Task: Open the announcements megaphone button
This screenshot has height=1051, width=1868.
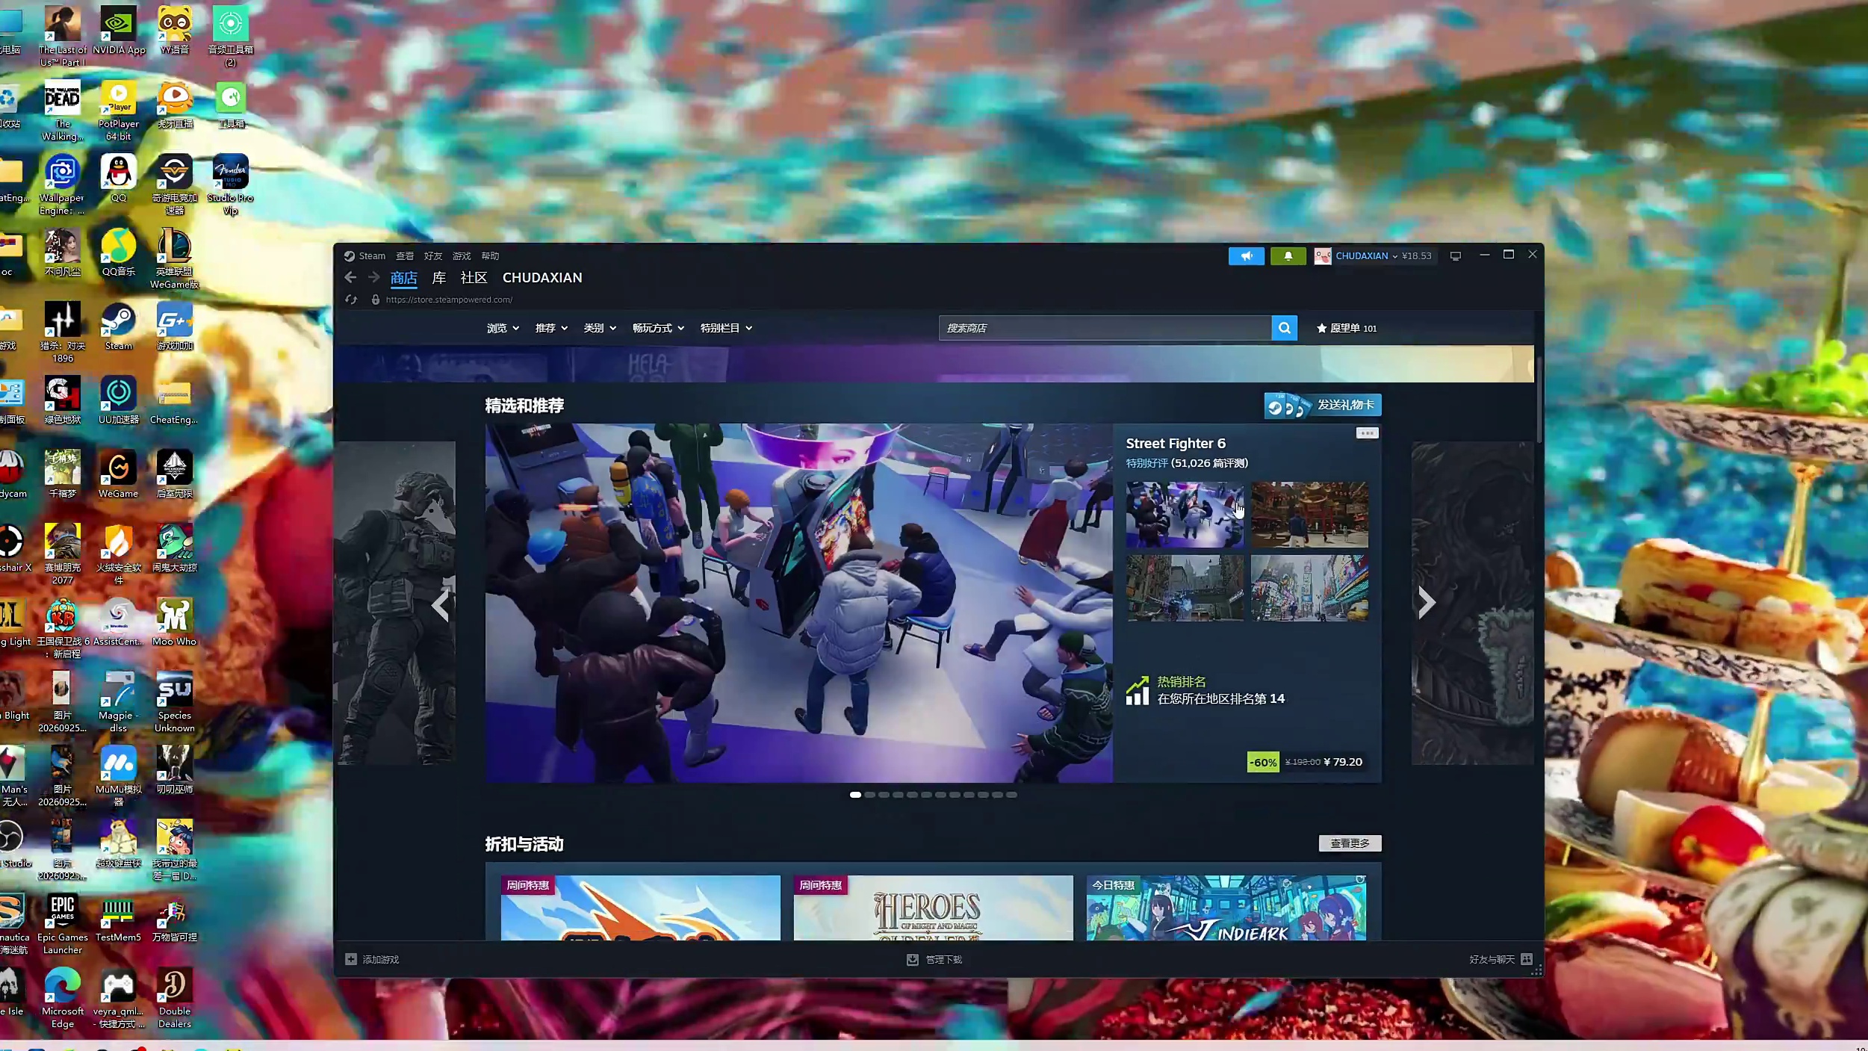Action: 1247,256
